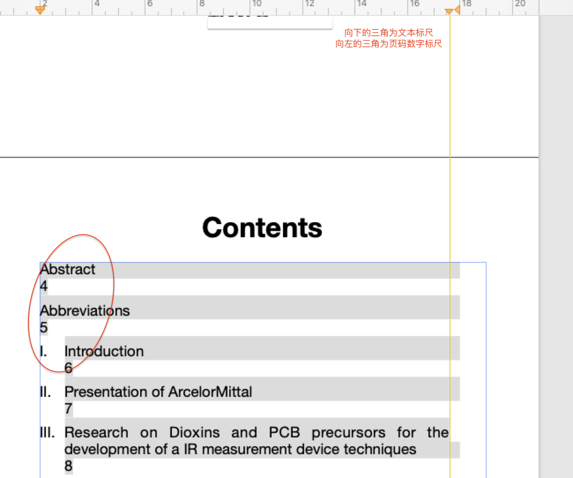Screen dimensions: 573x478
Task: Select the Abstract entry in the contents
Action: tap(68, 269)
